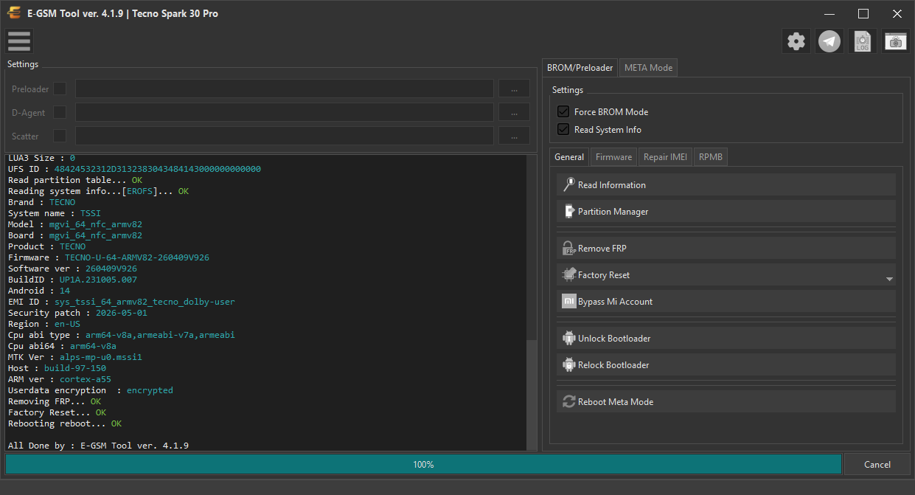This screenshot has width=915, height=495.
Task: Click the Bypass Mi Account button
Action: point(726,302)
